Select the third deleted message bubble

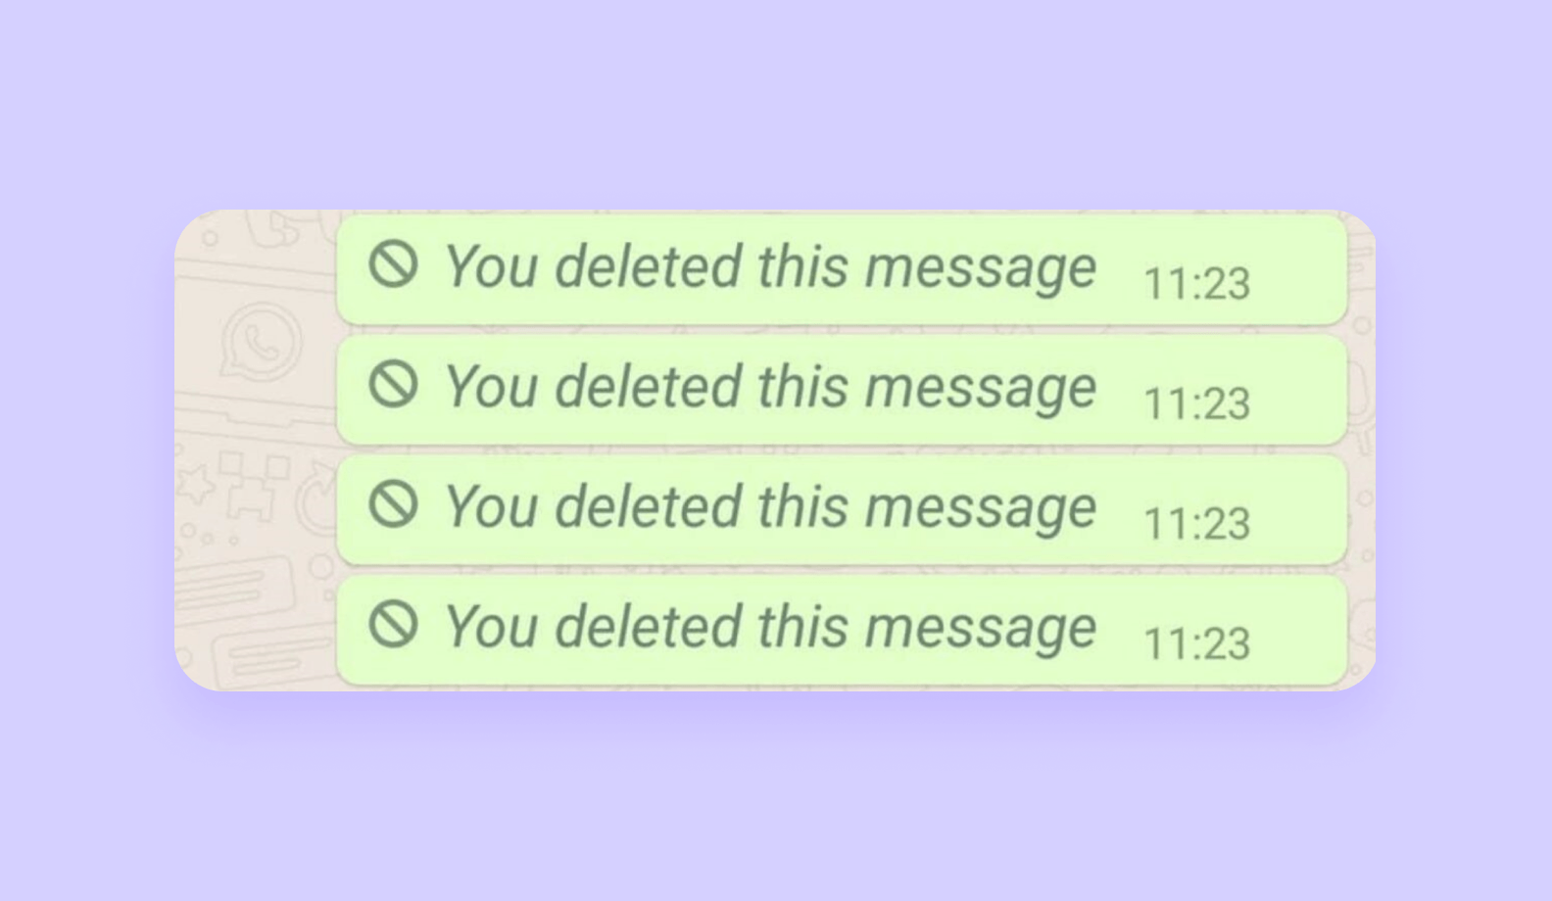pyautogui.click(x=843, y=509)
